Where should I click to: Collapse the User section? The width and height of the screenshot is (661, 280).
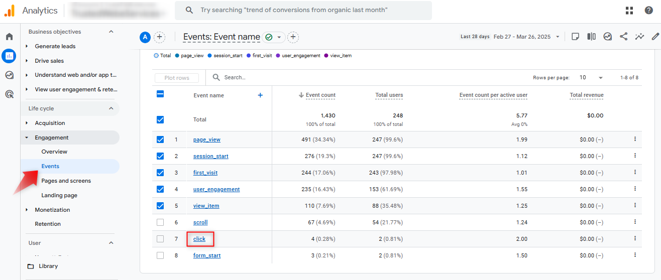[x=112, y=243]
